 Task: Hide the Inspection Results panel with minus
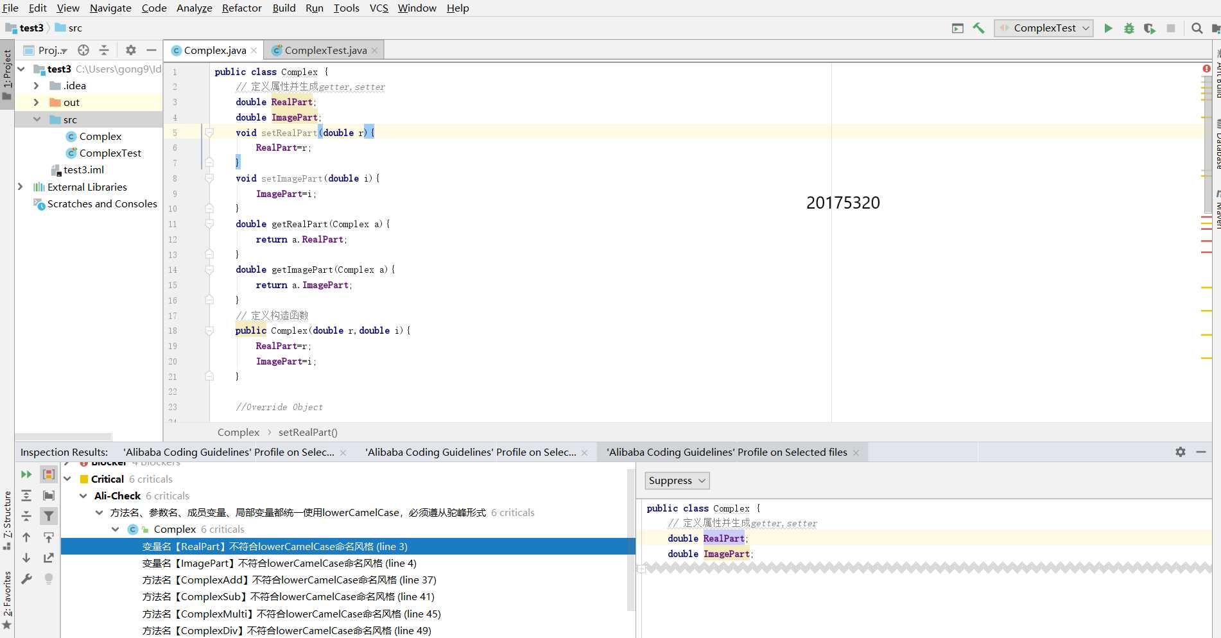point(1201,452)
